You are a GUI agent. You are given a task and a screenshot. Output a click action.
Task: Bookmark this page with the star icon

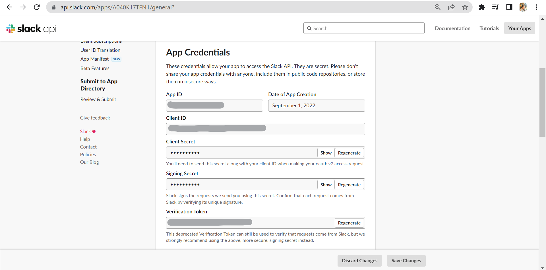[465, 7]
